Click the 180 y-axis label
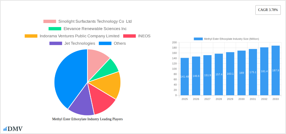The width and height of the screenshot is (286, 134). 174,48
